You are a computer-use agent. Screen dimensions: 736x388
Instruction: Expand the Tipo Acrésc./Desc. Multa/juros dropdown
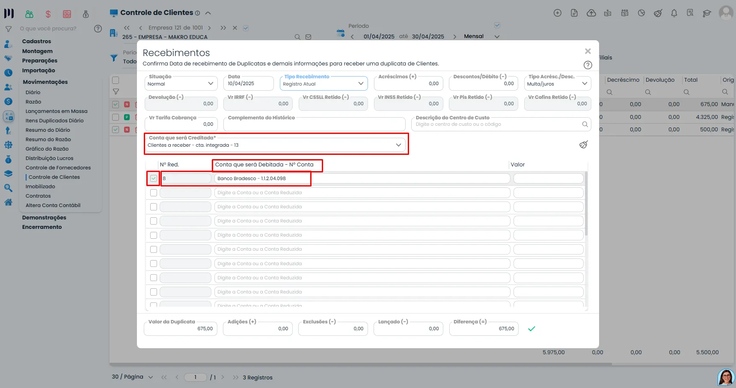click(x=558, y=83)
